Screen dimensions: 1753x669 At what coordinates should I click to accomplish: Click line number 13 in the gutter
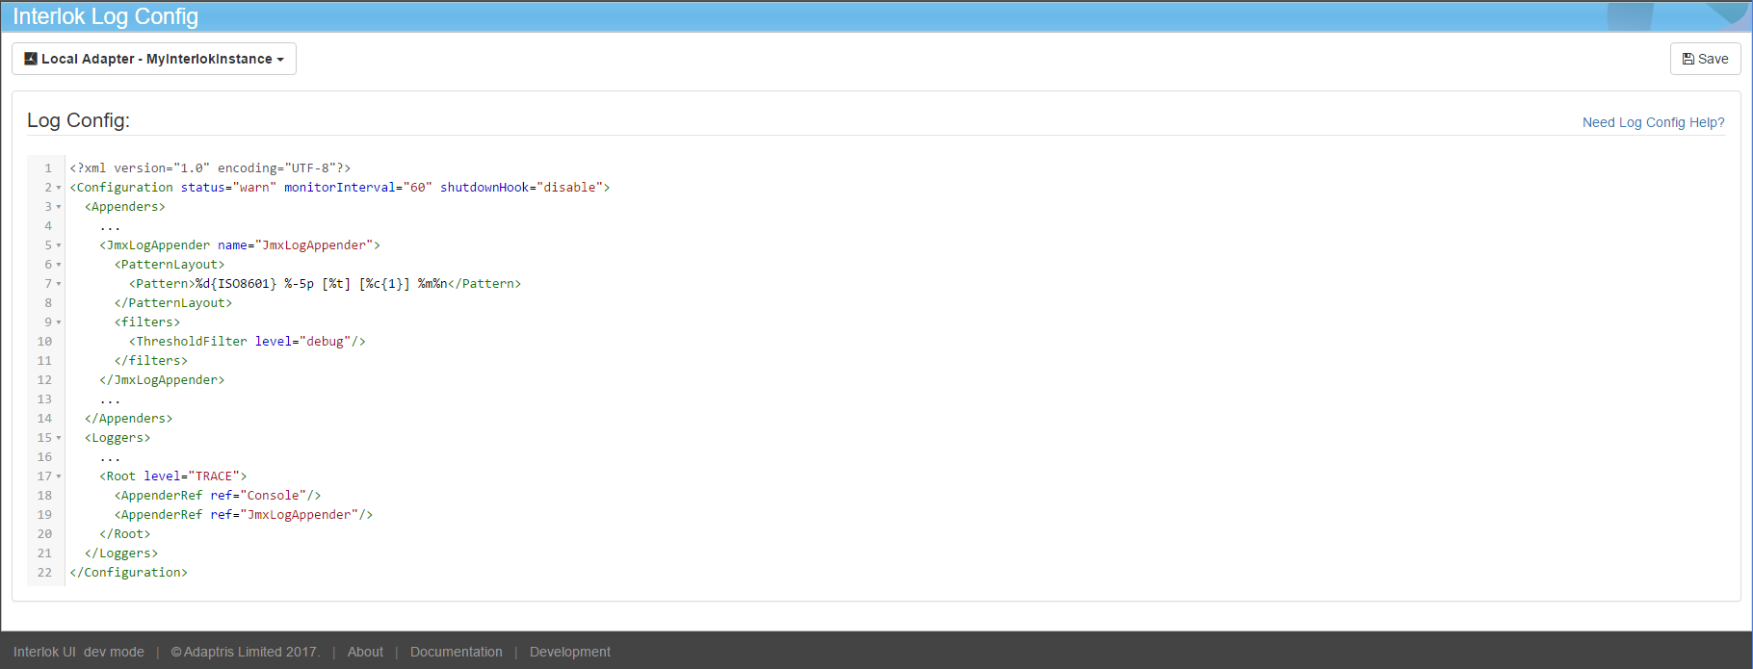[44, 399]
